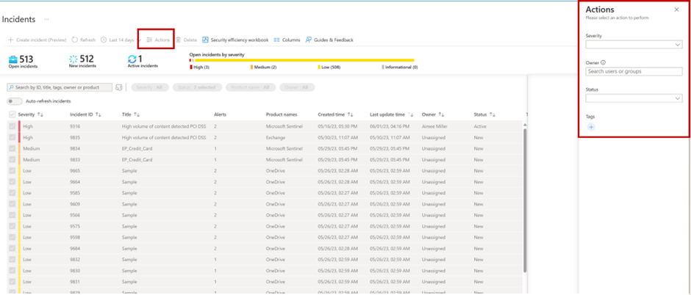Viewport: 691px width, 295px height.
Task: Click the High (3) severity legend
Action: [200, 68]
